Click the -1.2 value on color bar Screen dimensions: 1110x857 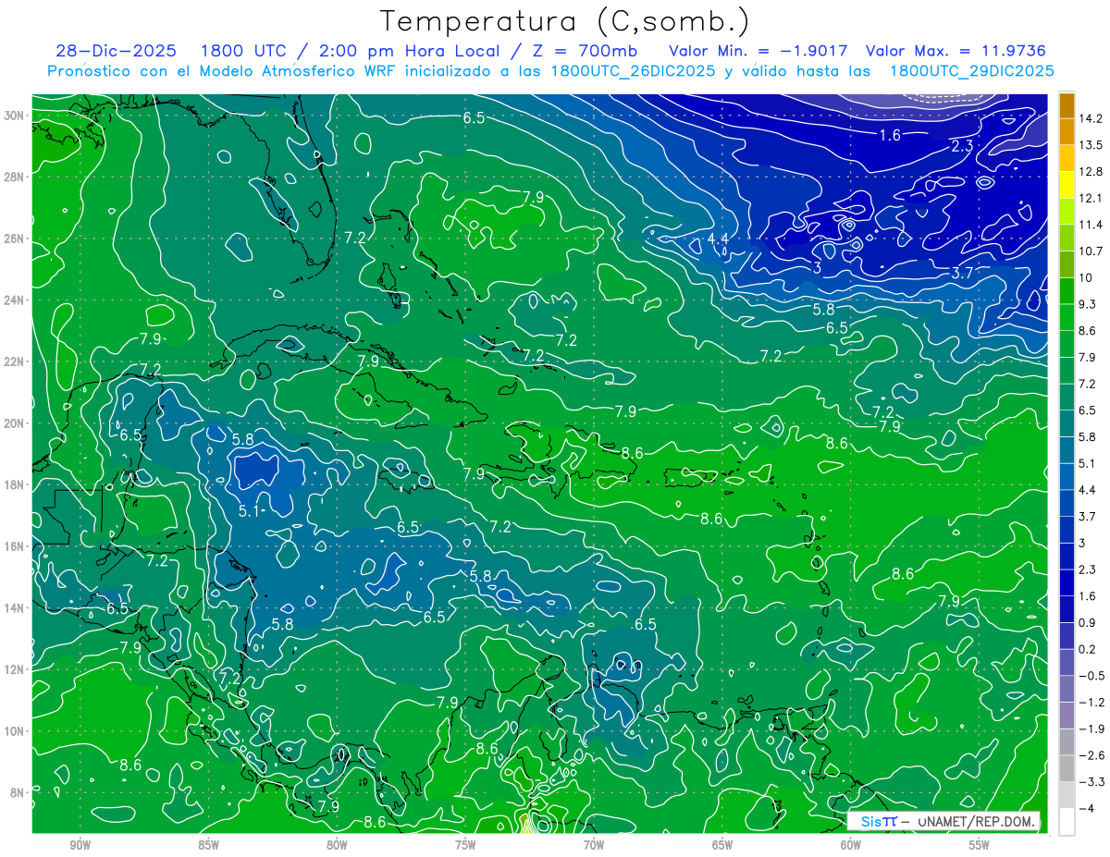(x=1090, y=703)
